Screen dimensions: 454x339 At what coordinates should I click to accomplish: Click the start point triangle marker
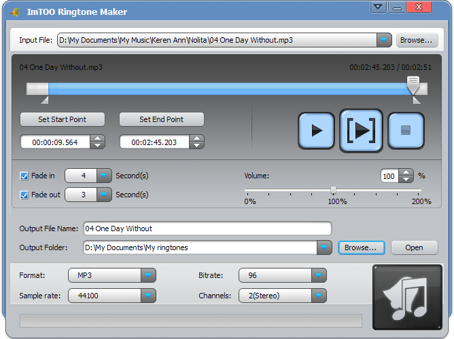[45, 100]
